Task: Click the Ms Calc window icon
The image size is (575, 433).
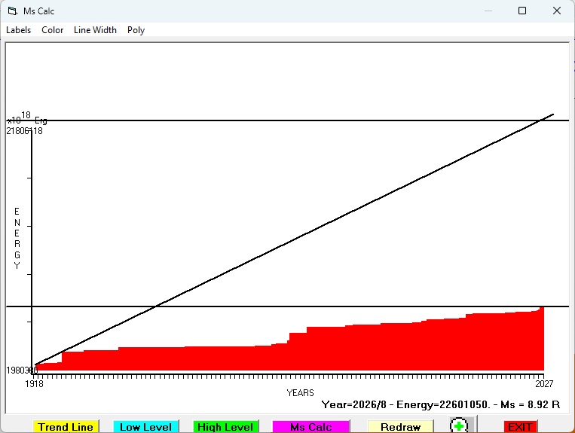Action: 13,11
